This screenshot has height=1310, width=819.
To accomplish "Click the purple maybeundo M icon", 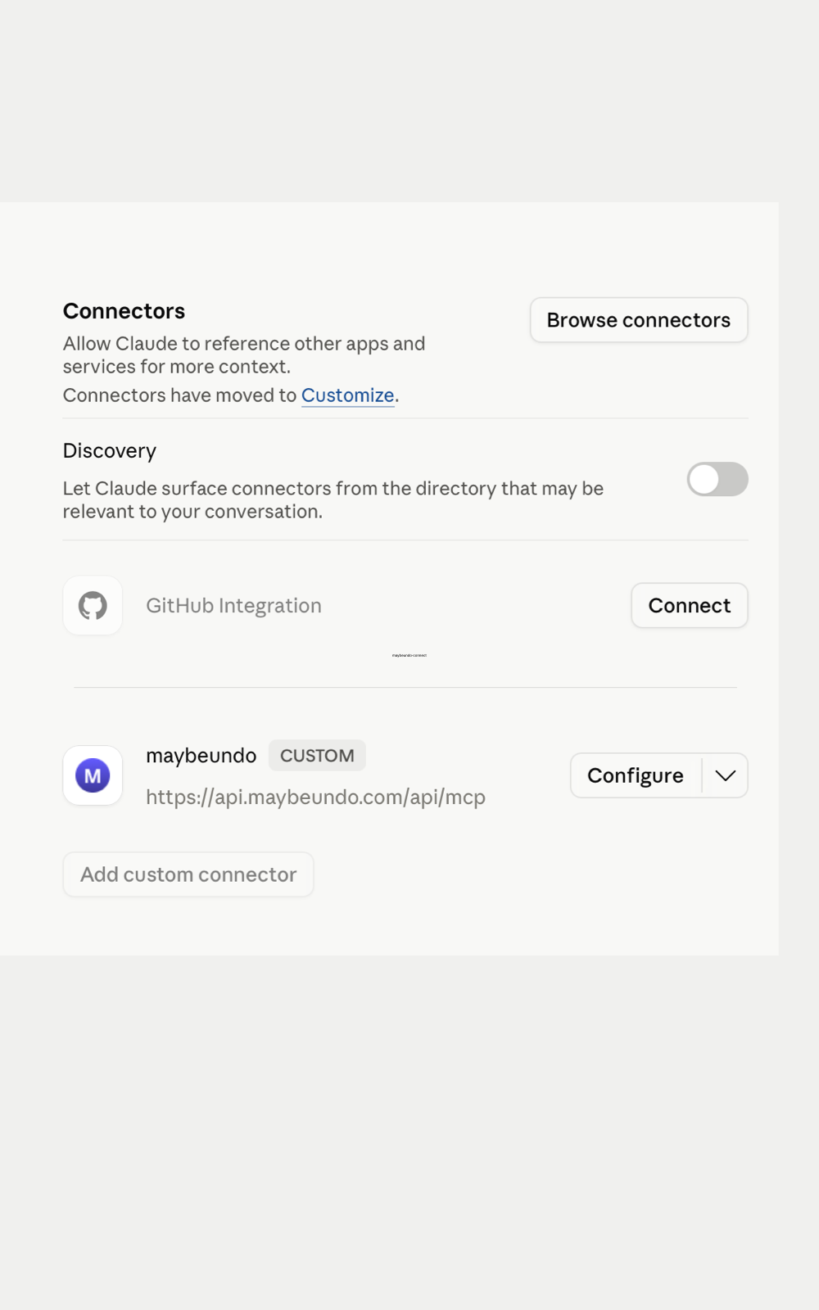I will click(x=93, y=775).
